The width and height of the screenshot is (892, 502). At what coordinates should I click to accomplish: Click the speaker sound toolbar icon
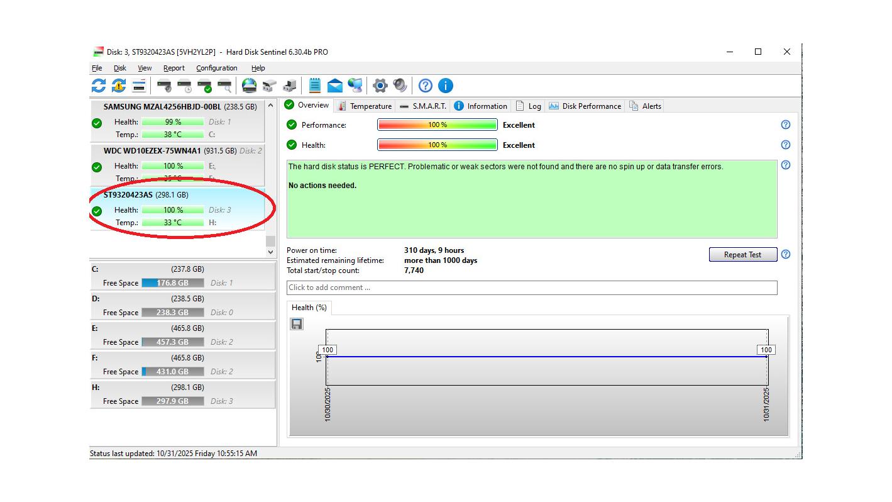point(400,86)
